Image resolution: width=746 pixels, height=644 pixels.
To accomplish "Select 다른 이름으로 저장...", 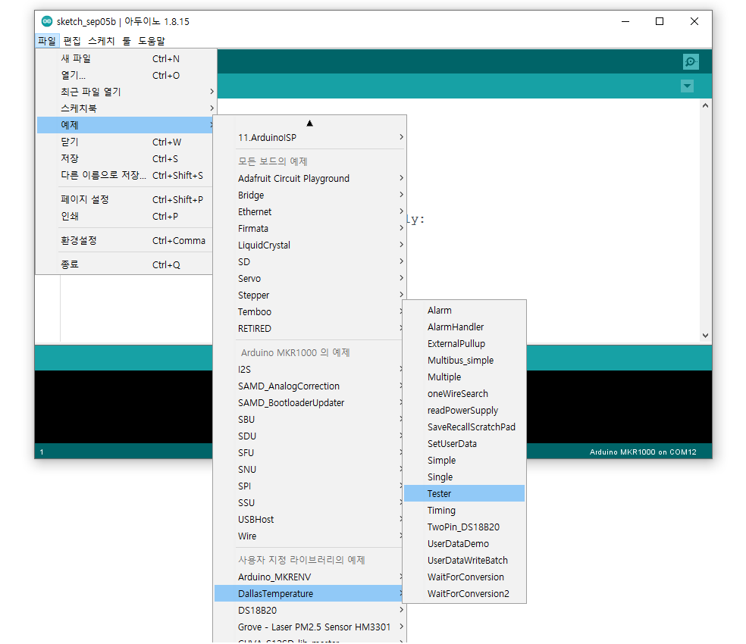I will (124, 175).
